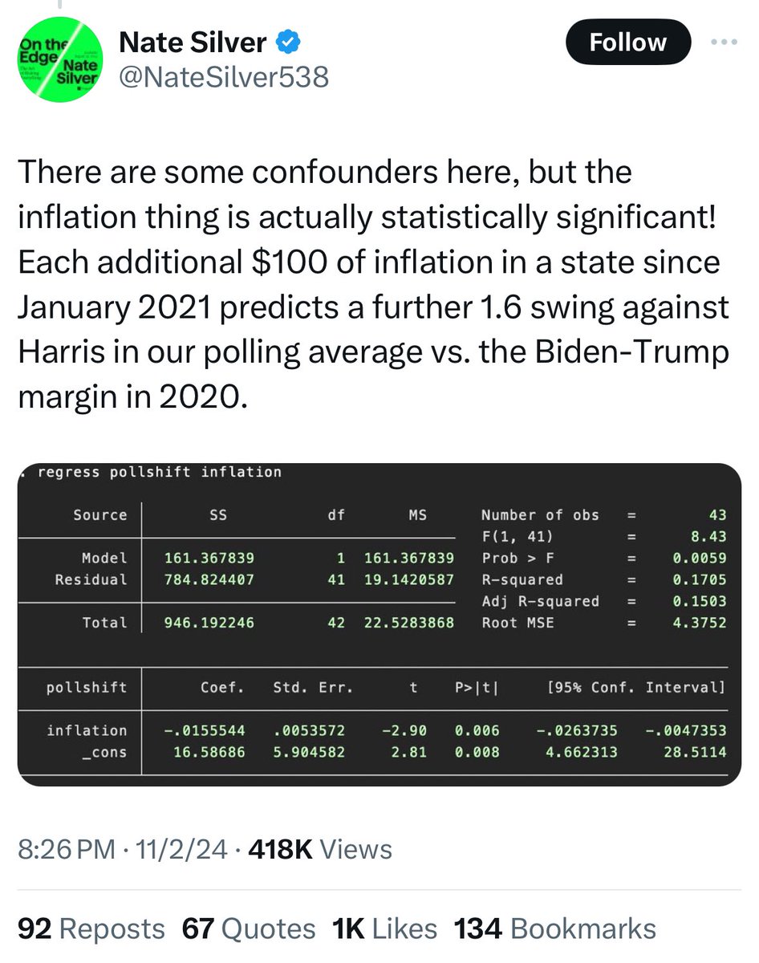
Task: Show the 92 Reposts list
Action: click(91, 929)
